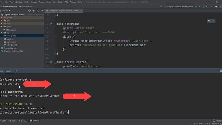Run with coverage icon in toolbar
Viewport: 222px width, 125px height.
point(207,7)
